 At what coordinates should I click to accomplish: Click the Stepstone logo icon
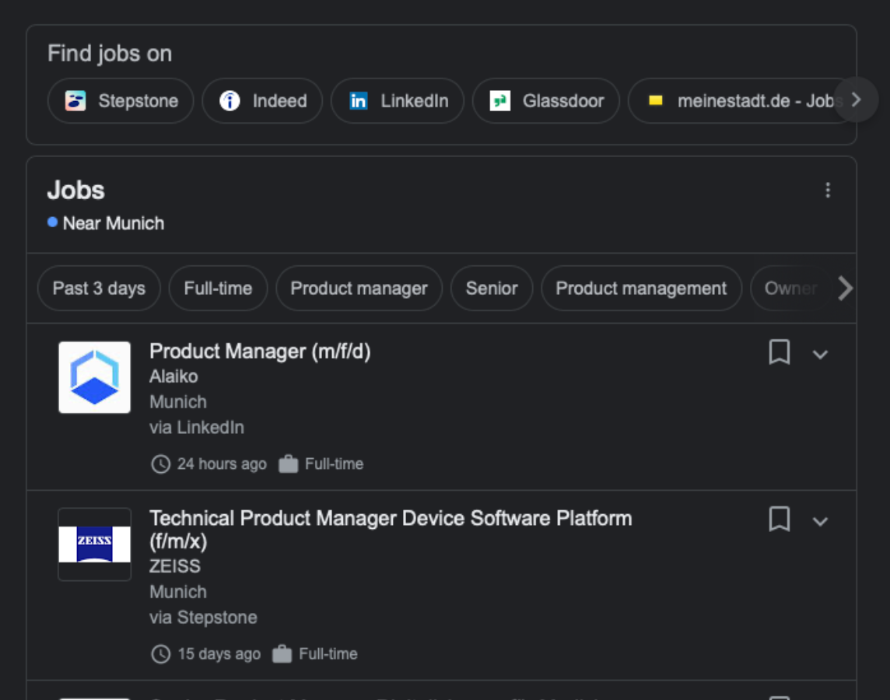point(75,101)
